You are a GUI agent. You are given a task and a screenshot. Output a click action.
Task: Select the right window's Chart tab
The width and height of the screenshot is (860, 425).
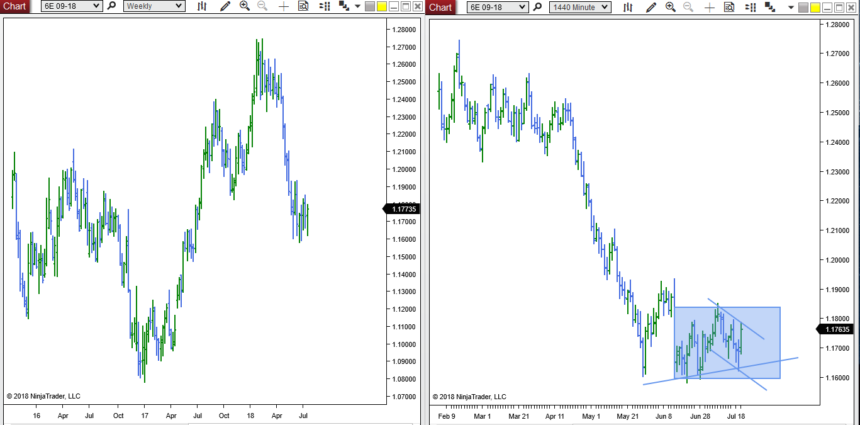point(440,8)
